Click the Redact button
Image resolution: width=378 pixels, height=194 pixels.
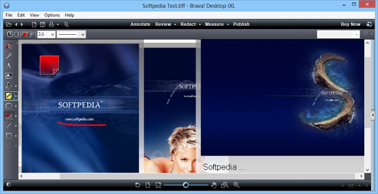point(188,24)
